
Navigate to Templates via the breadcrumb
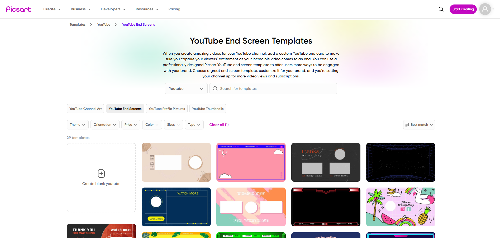(77, 24)
